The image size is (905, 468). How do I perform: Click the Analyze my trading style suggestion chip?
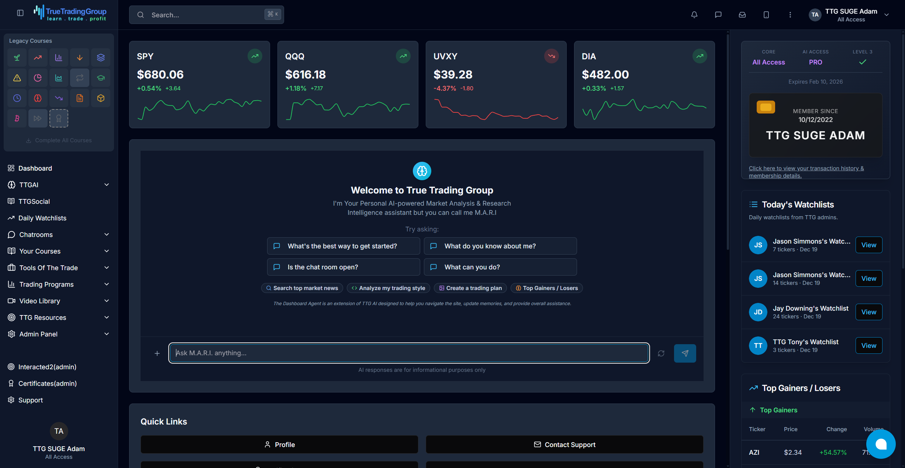[x=388, y=288]
